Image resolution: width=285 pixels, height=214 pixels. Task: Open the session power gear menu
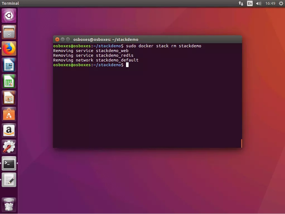tap(281, 3)
